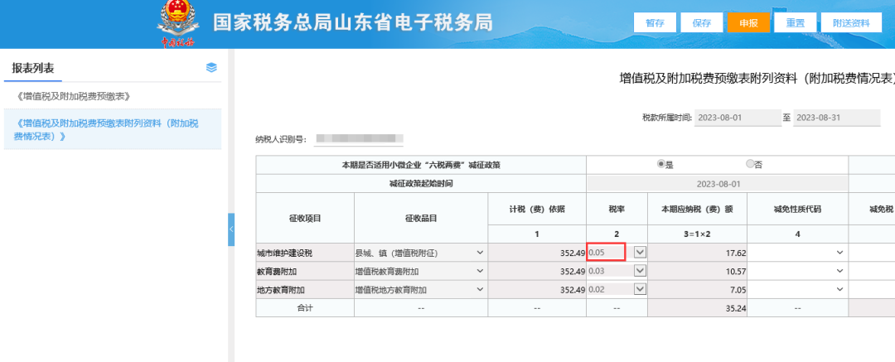Click the 计税依据 cell for 教育费附加
This screenshot has width=895, height=362.
point(537,271)
